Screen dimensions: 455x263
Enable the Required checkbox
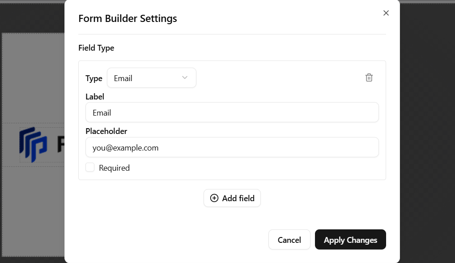(x=90, y=168)
